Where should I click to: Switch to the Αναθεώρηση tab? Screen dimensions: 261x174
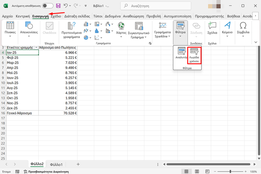(x=133, y=16)
